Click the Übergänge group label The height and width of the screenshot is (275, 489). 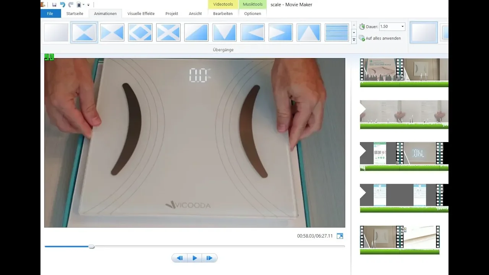223,50
